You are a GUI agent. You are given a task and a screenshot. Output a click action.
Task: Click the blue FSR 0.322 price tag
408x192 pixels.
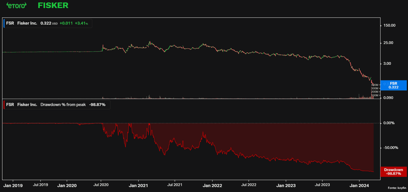393,85
